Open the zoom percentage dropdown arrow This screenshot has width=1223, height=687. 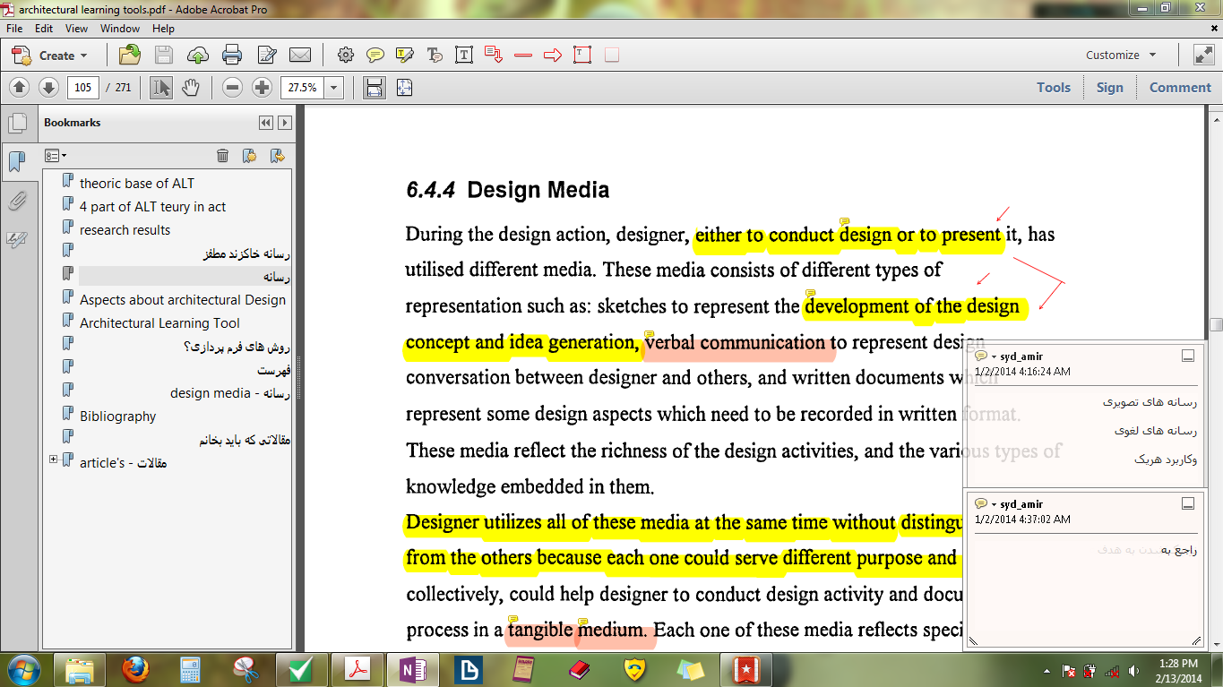pos(334,88)
